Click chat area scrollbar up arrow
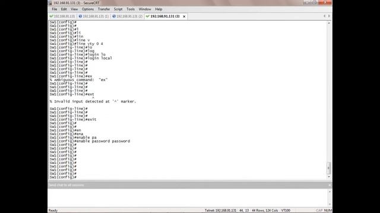380x213 pixels. 330,192
